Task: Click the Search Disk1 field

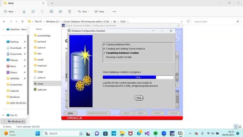Action: pyautogui.click(x=217, y=21)
